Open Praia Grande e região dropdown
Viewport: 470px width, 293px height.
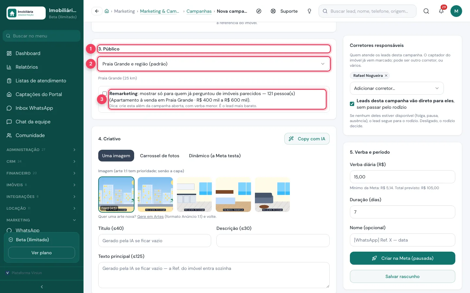(214, 64)
